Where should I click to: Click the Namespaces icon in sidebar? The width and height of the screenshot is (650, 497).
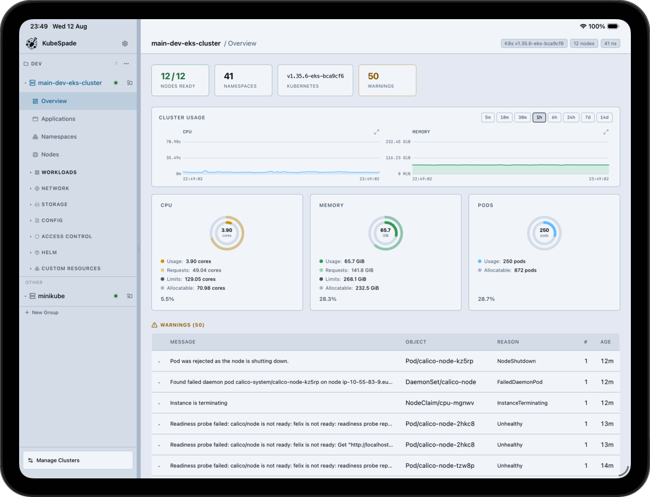point(36,137)
